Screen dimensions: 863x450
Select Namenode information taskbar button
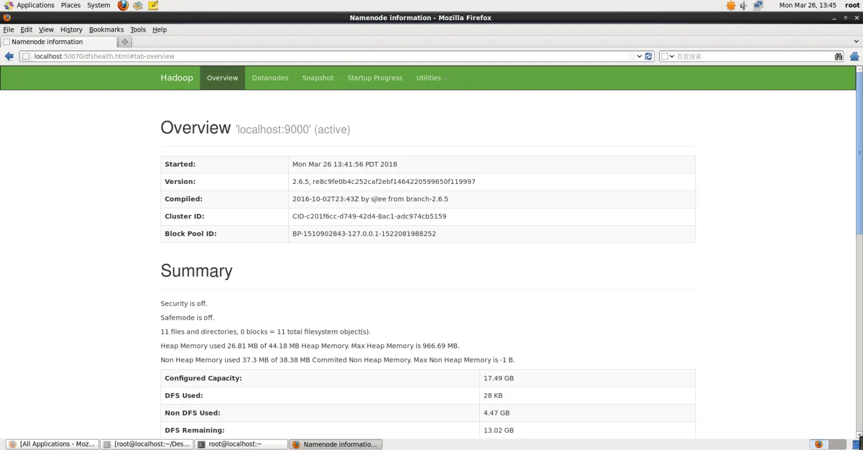(x=335, y=444)
